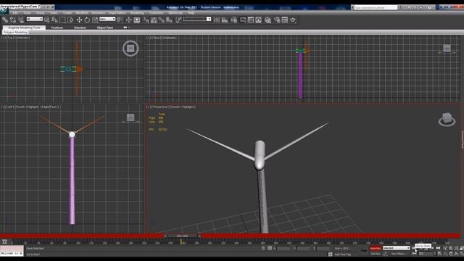The image size is (464, 261).
Task: Choose the Bind to Space Warp tool
Action: coord(21,20)
